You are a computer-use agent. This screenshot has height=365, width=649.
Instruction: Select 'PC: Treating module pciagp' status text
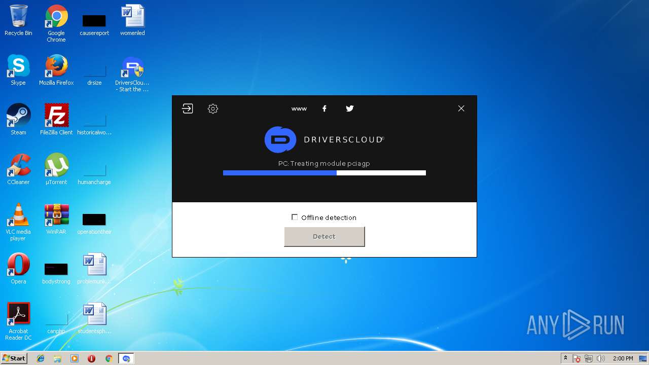point(324,163)
